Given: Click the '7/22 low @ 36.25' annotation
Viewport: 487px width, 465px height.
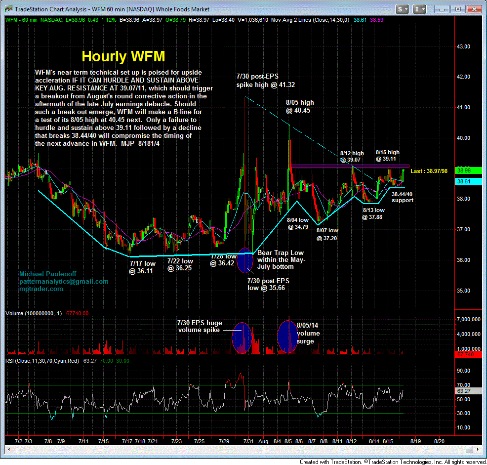Looking at the screenshot, I should [x=180, y=264].
